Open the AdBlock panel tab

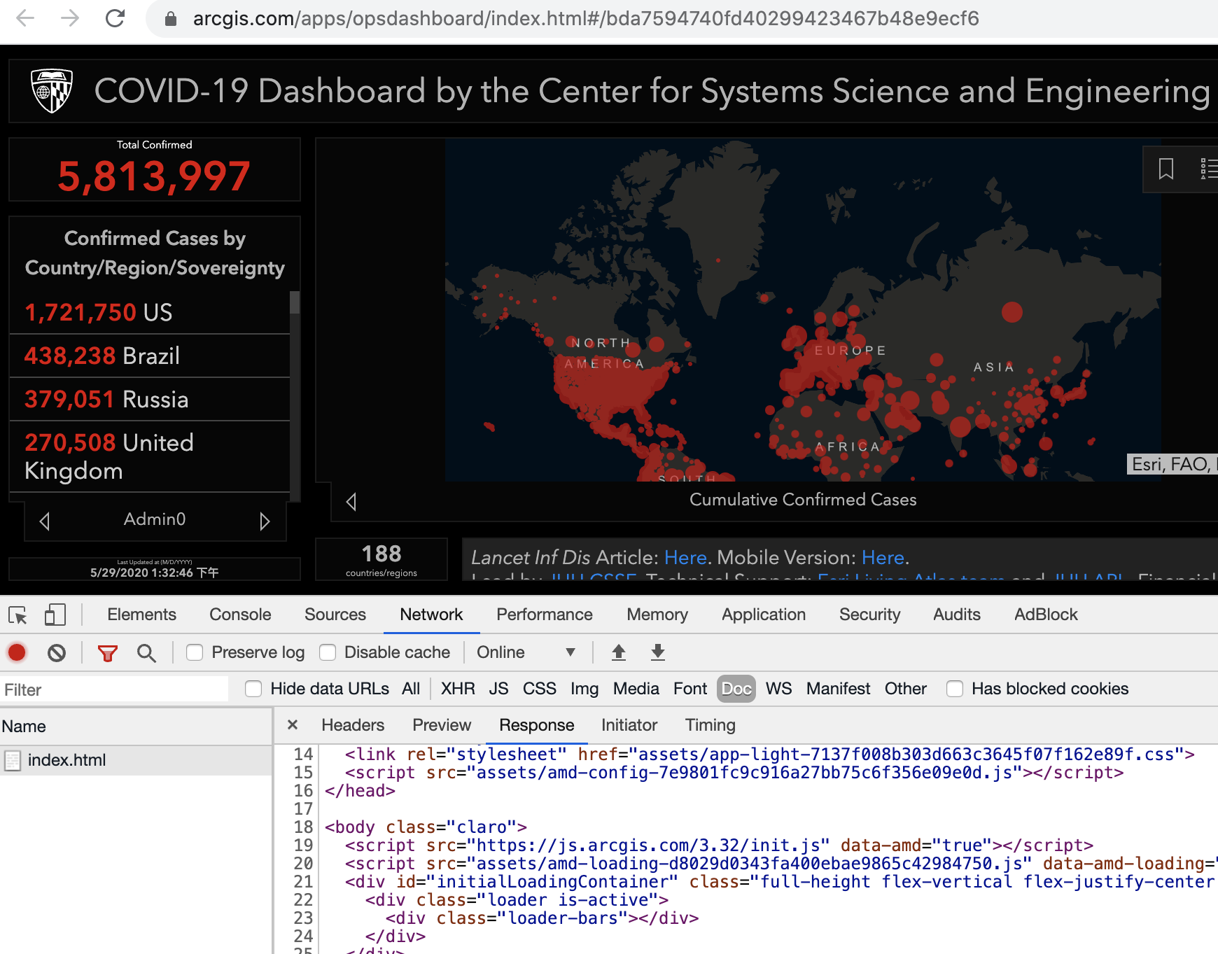(x=1046, y=615)
